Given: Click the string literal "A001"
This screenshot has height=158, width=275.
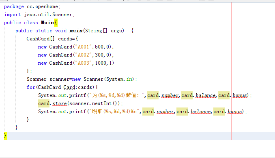Looking at the screenshot, I should point(83,47).
